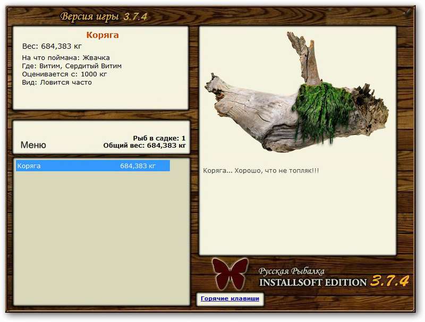Open the Меню button
425x322 pixels.
[x=33, y=145]
